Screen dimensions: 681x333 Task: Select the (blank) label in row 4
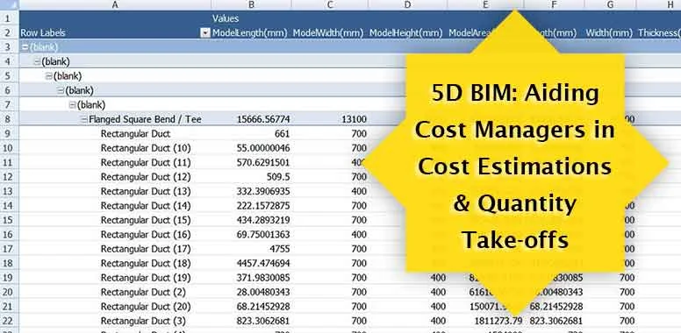point(55,61)
